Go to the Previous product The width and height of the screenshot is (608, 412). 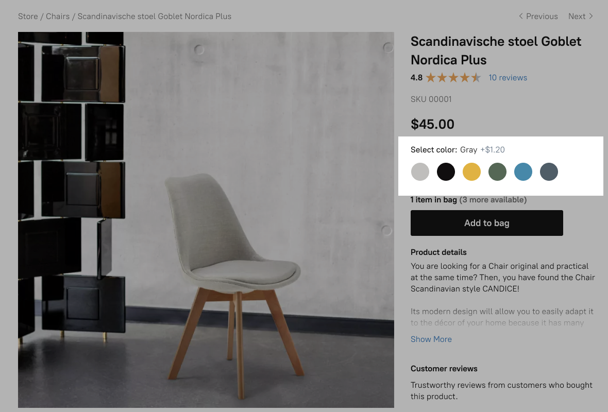click(x=542, y=16)
